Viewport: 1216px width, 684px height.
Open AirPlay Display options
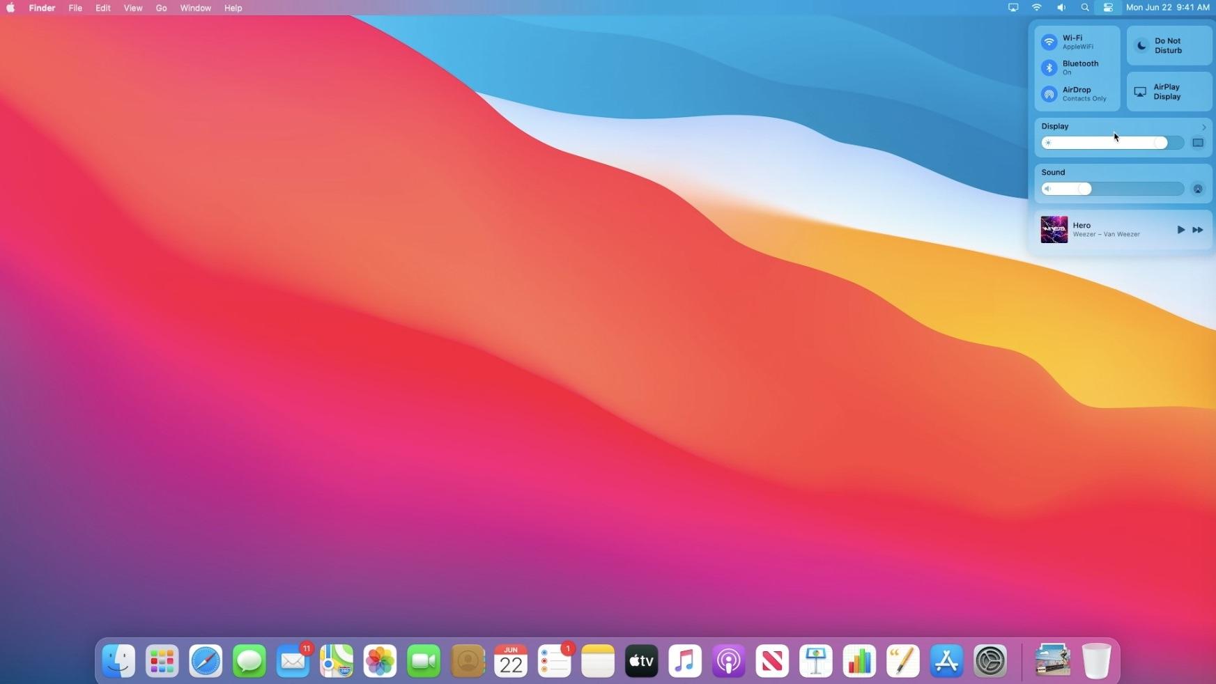[x=1167, y=91]
